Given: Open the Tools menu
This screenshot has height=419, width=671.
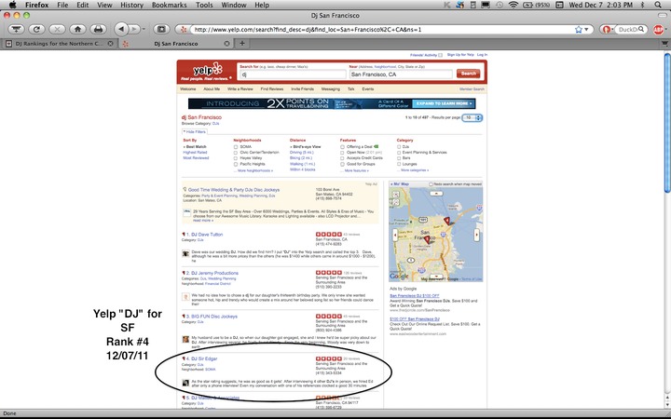Looking at the screenshot, I should point(204,6).
